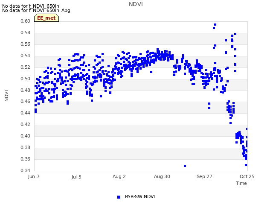273x205 pixels.
Task: Click the 0.56 y-axis tick label
Action: (x=26, y=44)
